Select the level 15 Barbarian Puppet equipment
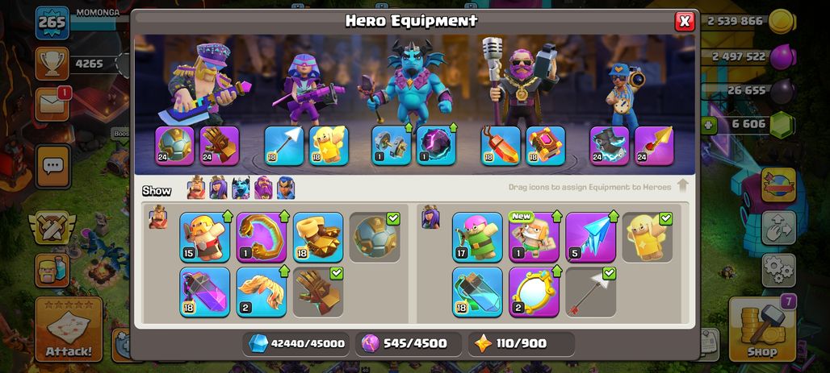This screenshot has height=373, width=830. (x=205, y=237)
